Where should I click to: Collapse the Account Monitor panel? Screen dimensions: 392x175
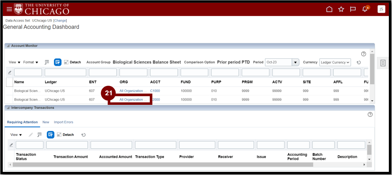(x=8, y=46)
